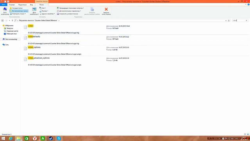The width and height of the screenshot is (250, 141).
Task: Open the recent locations dropdown arrow
Action: [9, 20]
